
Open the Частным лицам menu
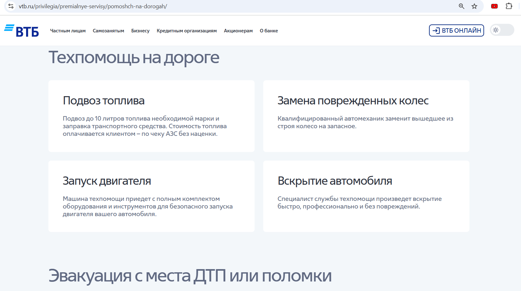68,31
